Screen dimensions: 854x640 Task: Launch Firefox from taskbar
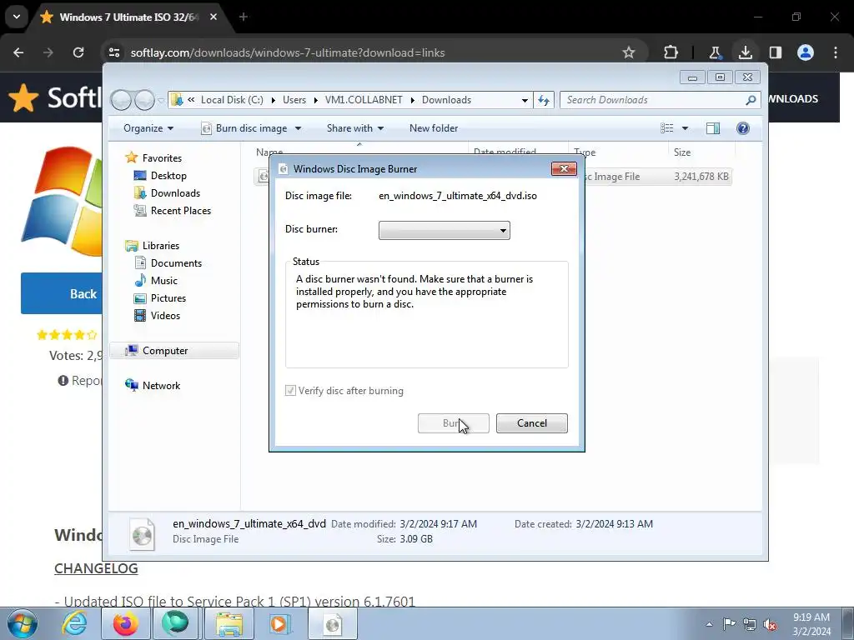[x=125, y=623]
